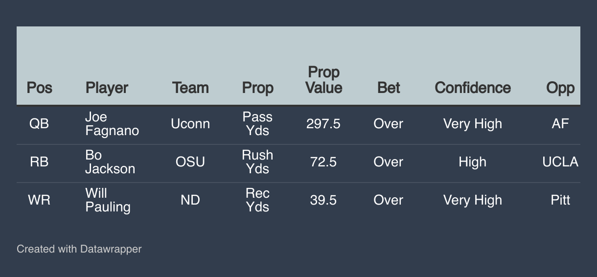Select the Will Pauling player cell
The width and height of the screenshot is (597, 277).
click(x=108, y=200)
